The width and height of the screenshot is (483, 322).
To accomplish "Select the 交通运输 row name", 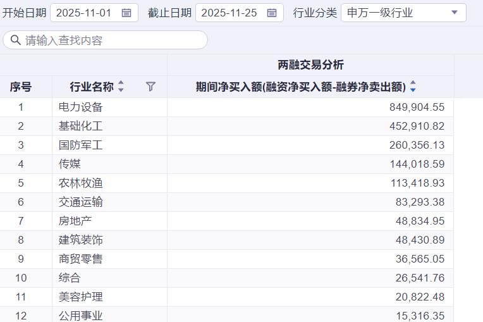I will 81,202.
